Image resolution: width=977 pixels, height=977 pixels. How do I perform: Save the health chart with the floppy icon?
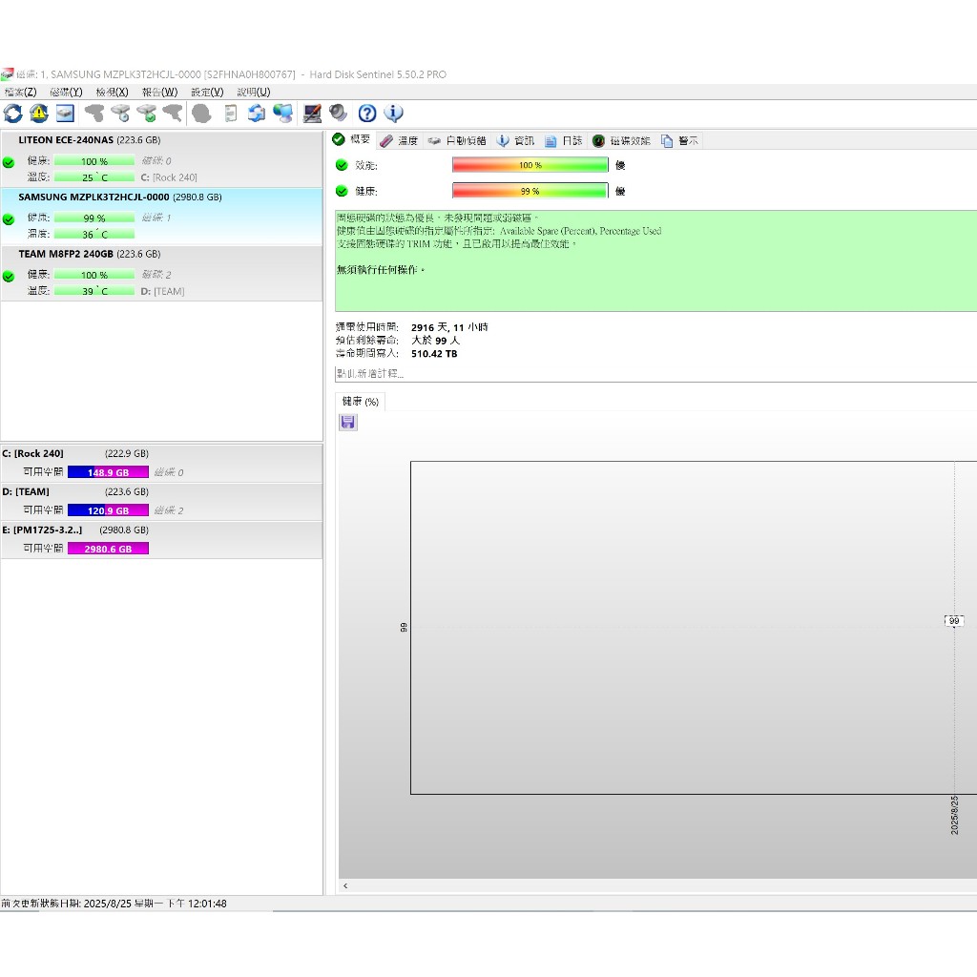348,422
